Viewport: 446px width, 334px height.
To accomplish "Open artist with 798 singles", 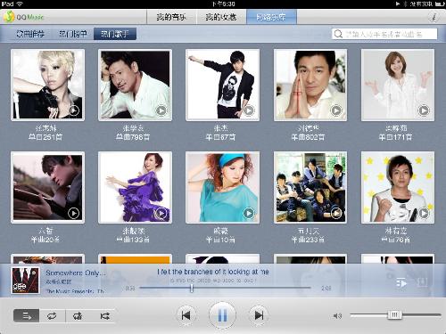I will pyautogui.click(x=135, y=85).
